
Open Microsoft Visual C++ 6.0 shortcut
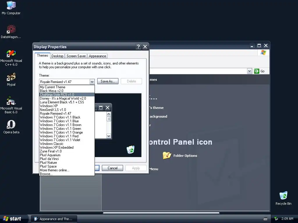coord(11,58)
